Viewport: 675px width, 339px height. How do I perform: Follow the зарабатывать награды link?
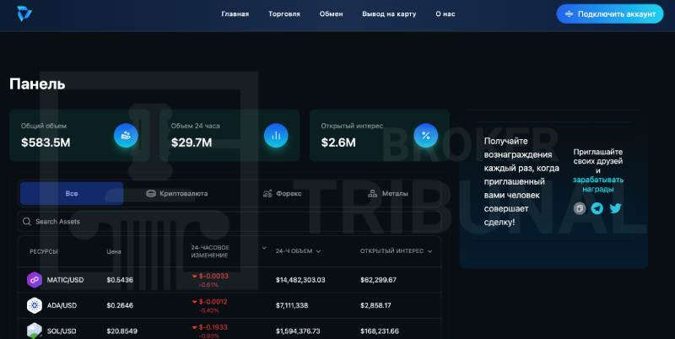(598, 185)
